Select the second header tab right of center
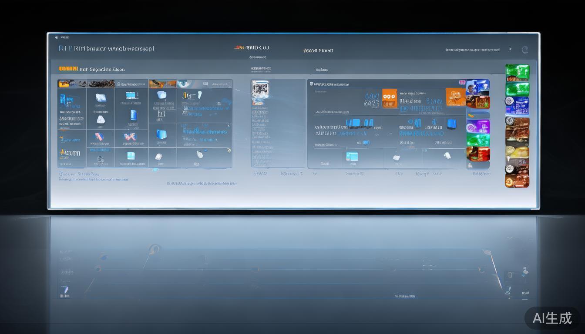585x334 pixels. click(318, 50)
